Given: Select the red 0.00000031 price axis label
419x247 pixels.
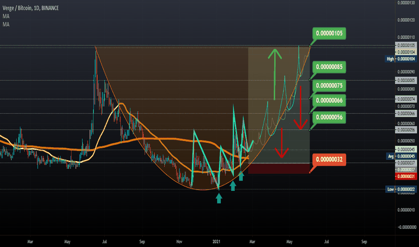Looking at the screenshot, I should coord(406,176).
